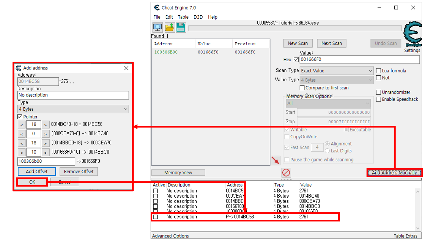Open the Scan Type dropdown
The width and height of the screenshot is (425, 243).
337,71
